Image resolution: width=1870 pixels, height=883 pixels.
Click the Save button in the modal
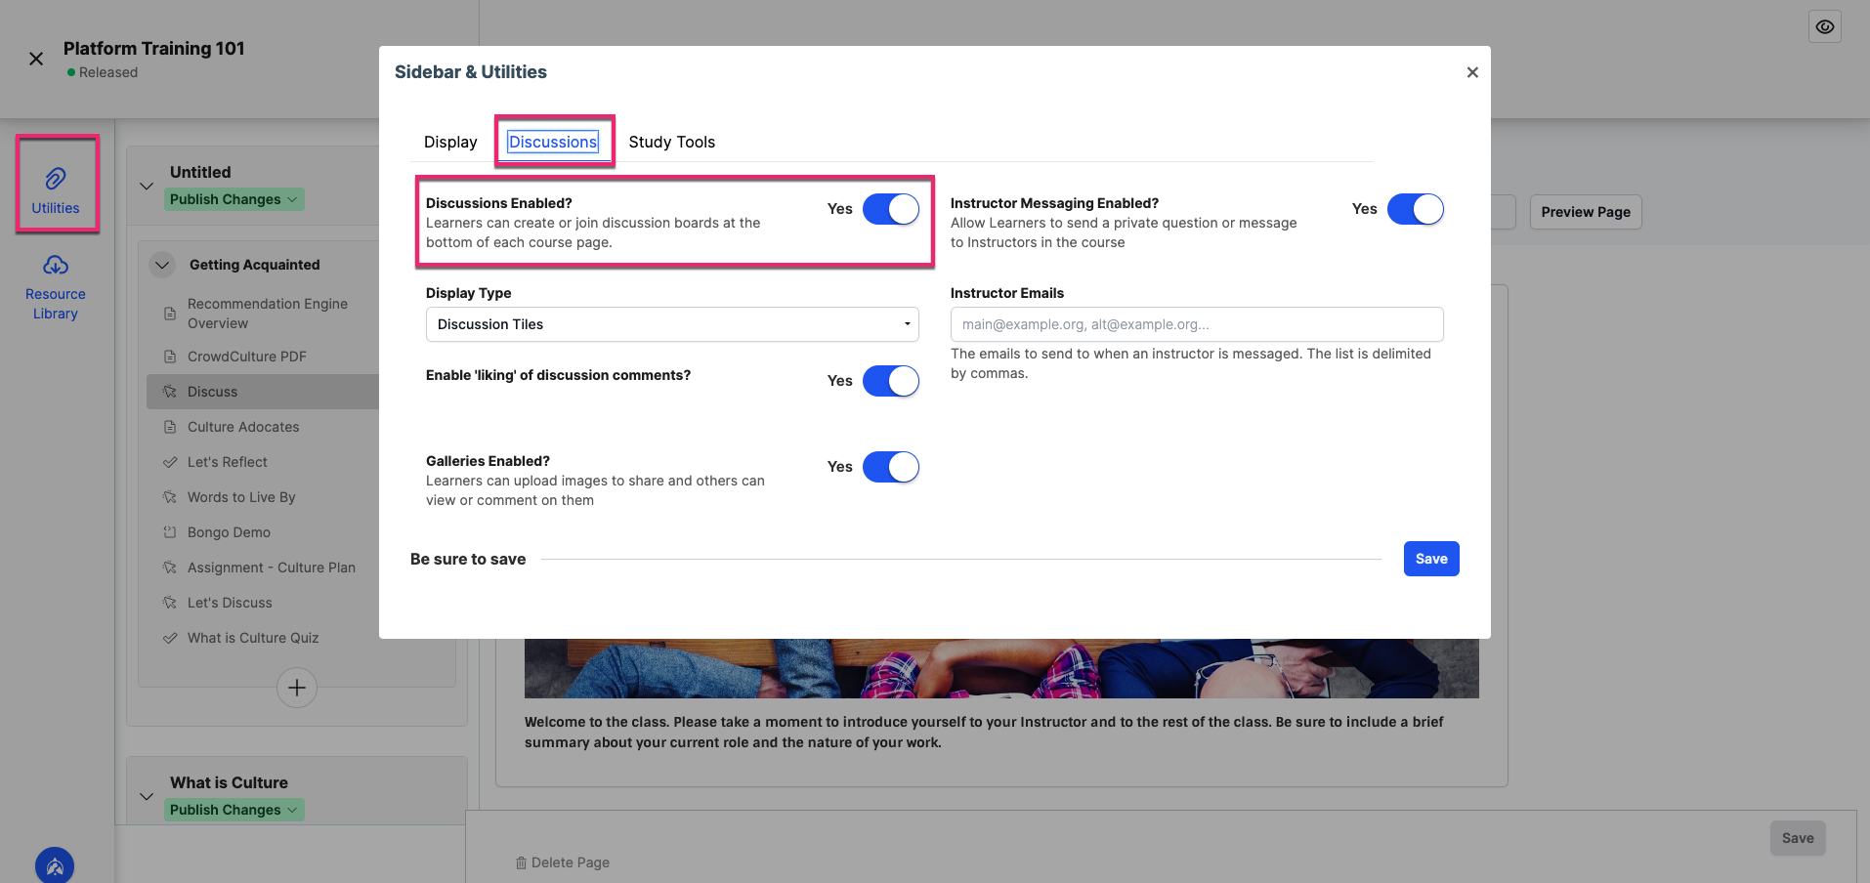(x=1430, y=558)
